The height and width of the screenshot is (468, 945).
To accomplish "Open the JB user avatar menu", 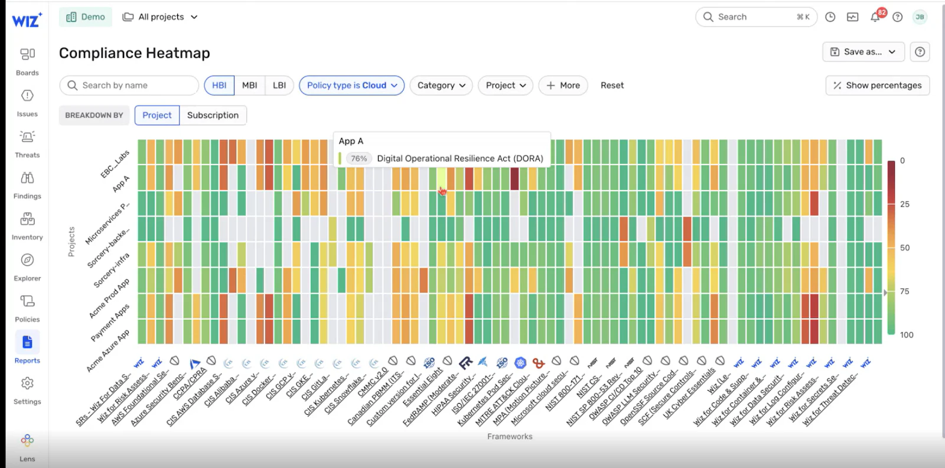I will coord(920,17).
